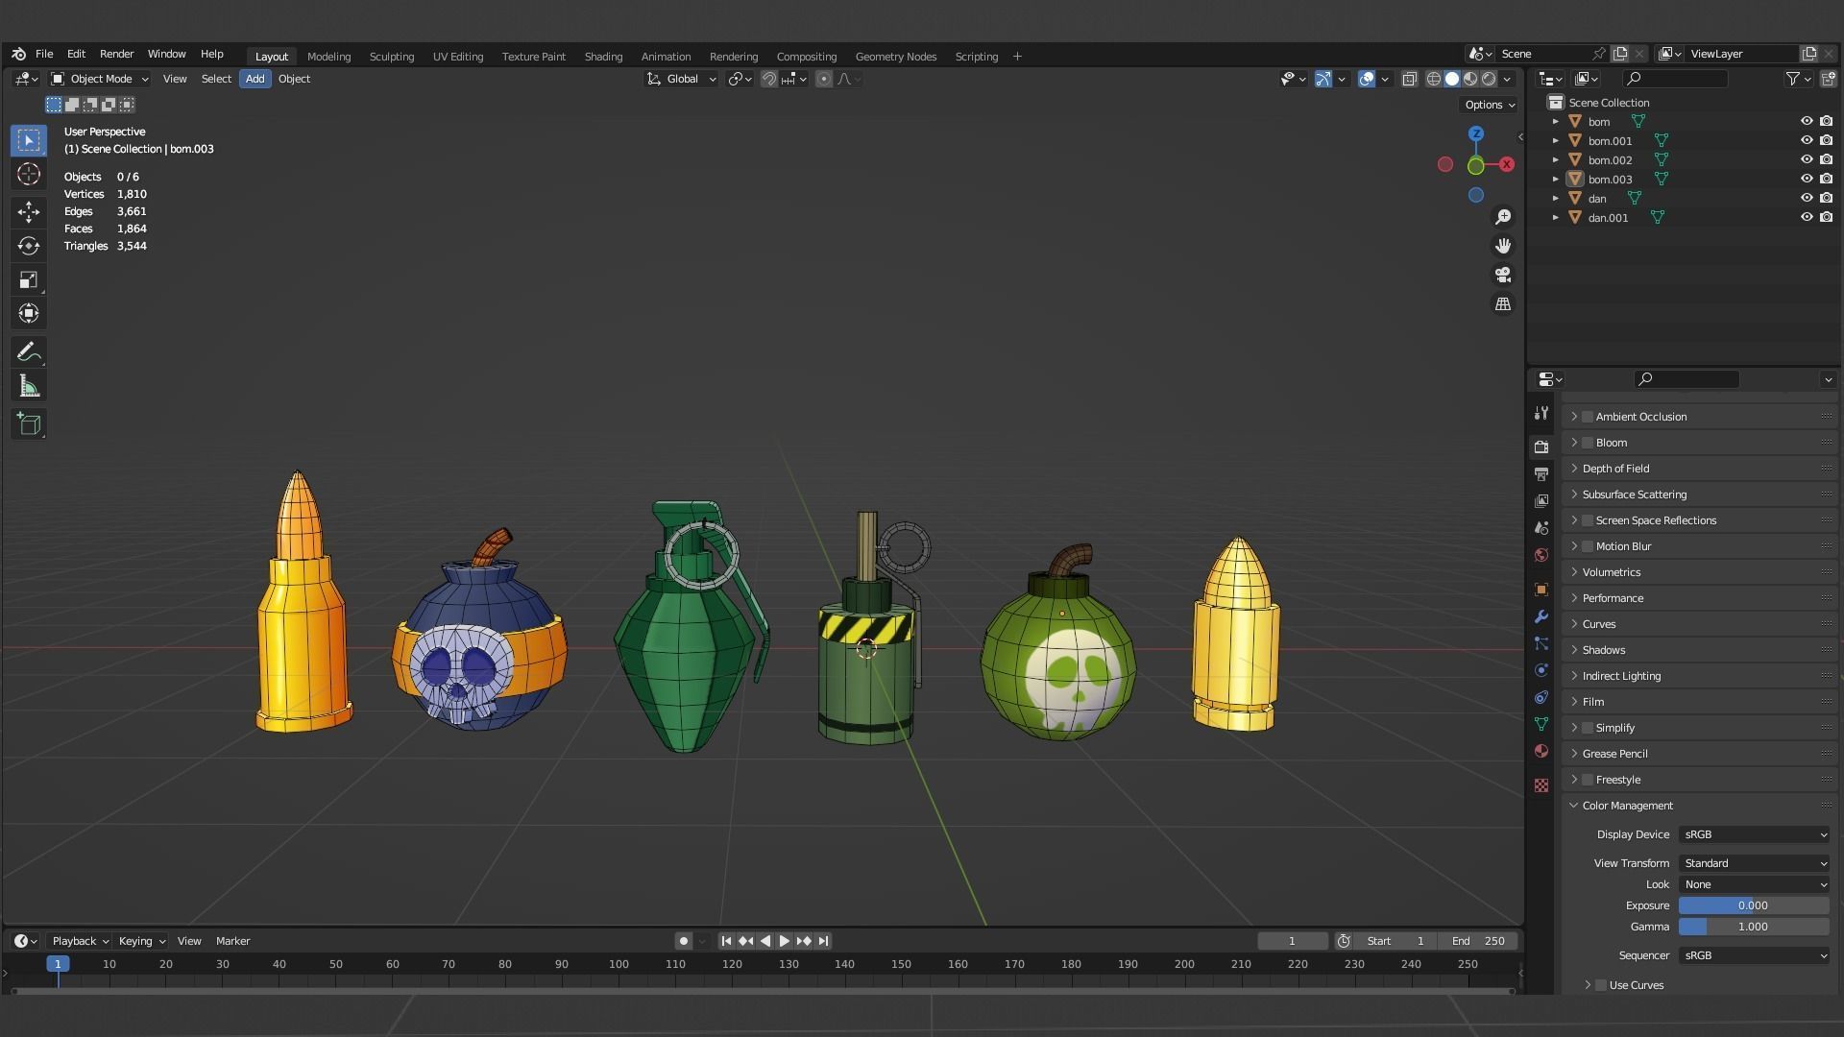Toggle X-Ray mode in viewport header
Viewport: 1844px width, 1037px height.
(1410, 79)
